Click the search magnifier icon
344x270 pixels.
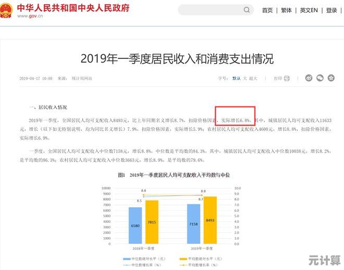point(247,10)
